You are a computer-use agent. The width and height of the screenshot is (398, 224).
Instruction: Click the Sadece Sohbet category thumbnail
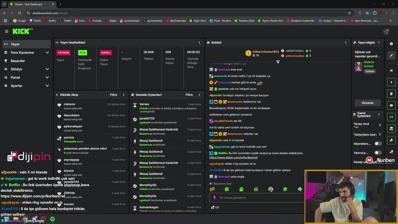[x=359, y=67]
